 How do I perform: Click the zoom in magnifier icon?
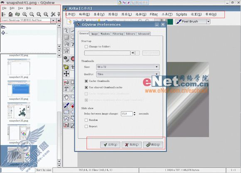tap(25, 14)
